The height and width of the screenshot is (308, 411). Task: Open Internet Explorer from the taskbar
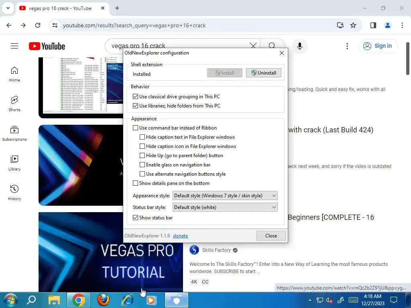128,300
